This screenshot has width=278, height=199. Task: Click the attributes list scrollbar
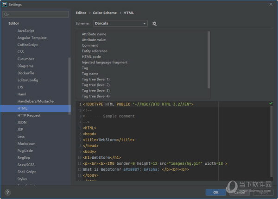[208, 60]
